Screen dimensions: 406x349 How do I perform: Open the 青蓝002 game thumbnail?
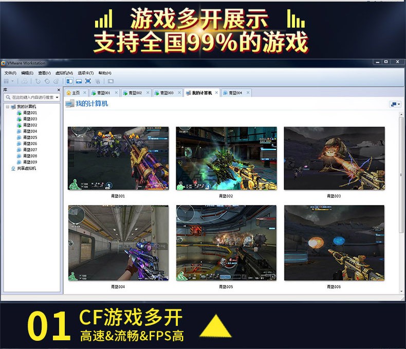(226, 158)
